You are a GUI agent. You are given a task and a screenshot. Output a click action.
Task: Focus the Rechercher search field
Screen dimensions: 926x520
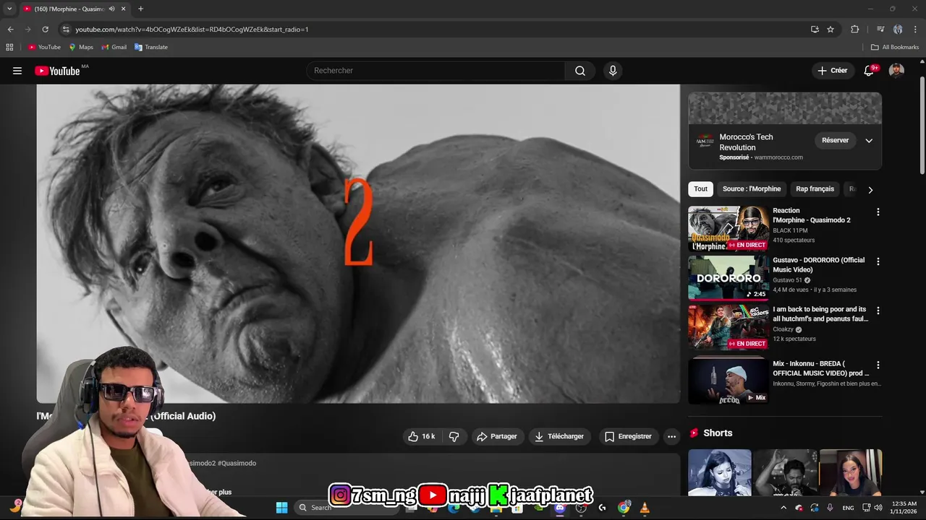point(436,71)
